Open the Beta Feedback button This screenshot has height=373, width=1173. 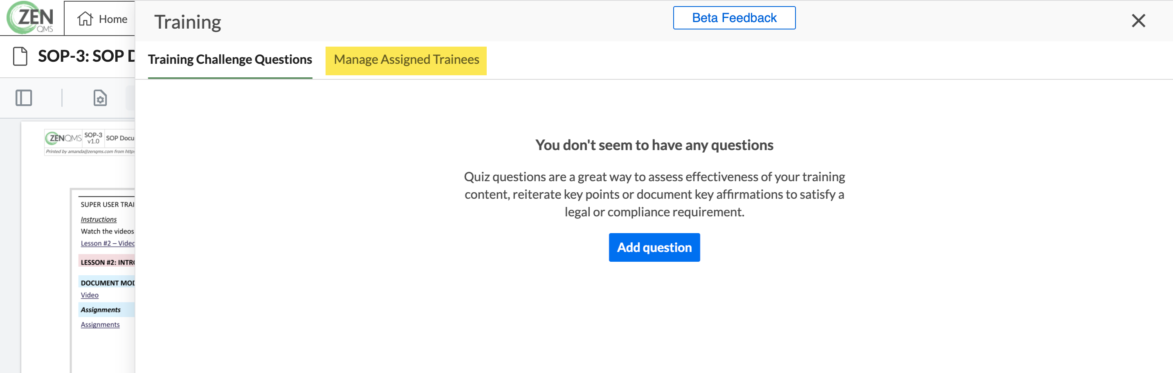coord(734,18)
